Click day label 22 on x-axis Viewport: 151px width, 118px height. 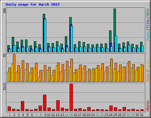coord(102,115)
